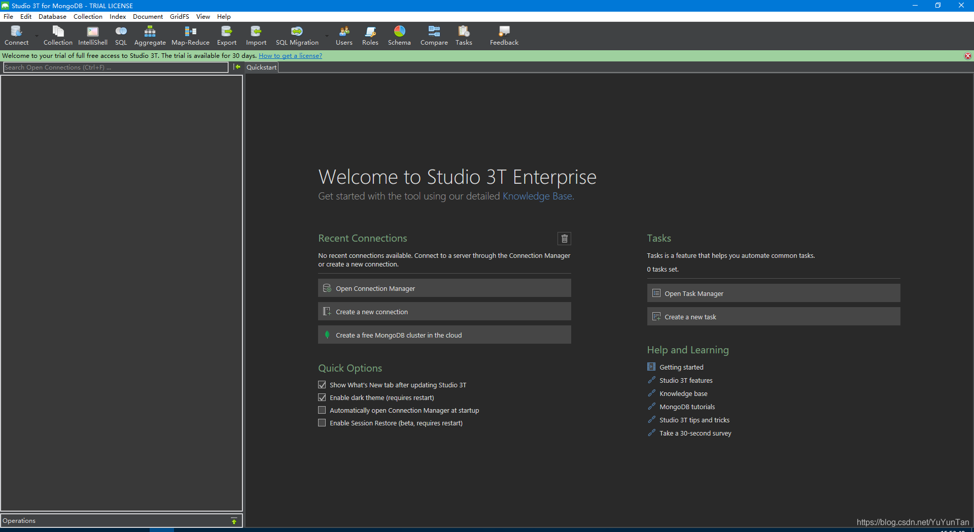
Task: Click Create a new task button
Action: click(773, 316)
